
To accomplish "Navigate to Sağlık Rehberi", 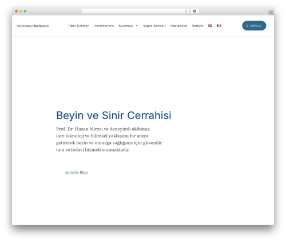I will [x=154, y=26].
